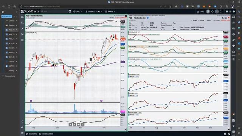Open the STOCKCHARTS TV bottom tab
The width and height of the screenshot is (242, 136).
(x=46, y=134)
